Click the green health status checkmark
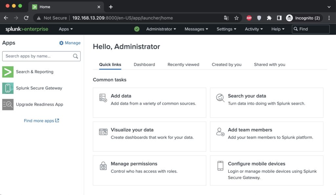The width and height of the screenshot is (336, 195). [137, 29]
